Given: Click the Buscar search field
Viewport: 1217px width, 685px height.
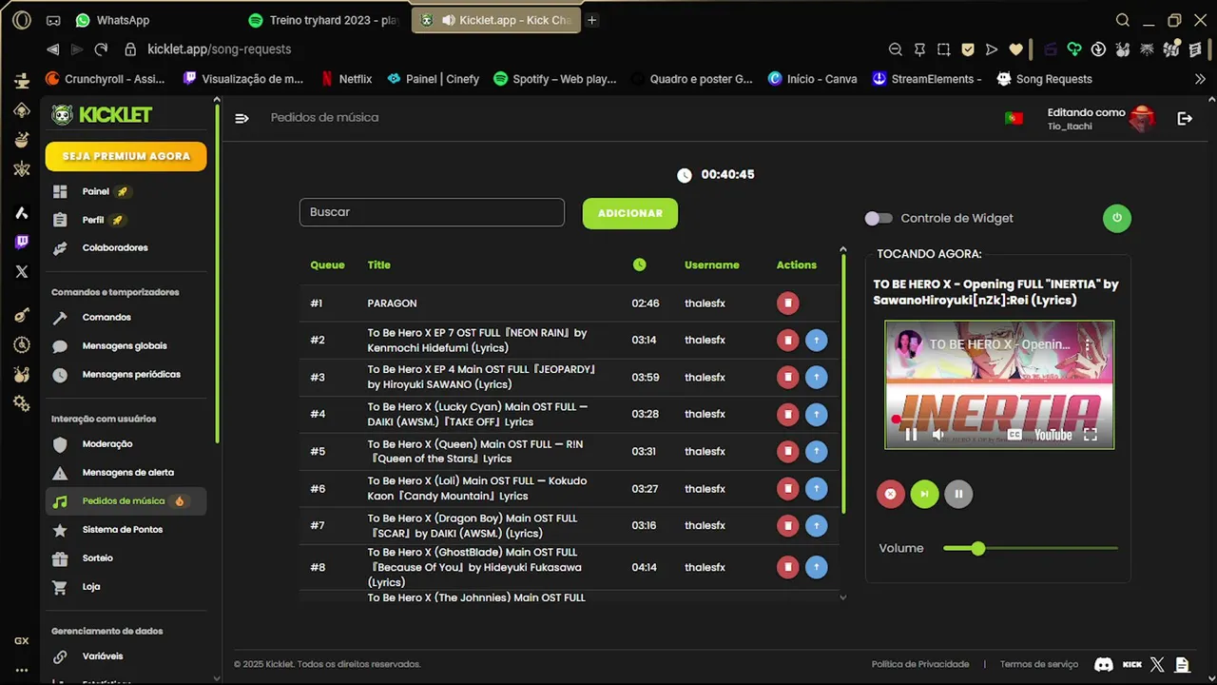Looking at the screenshot, I should click(432, 212).
